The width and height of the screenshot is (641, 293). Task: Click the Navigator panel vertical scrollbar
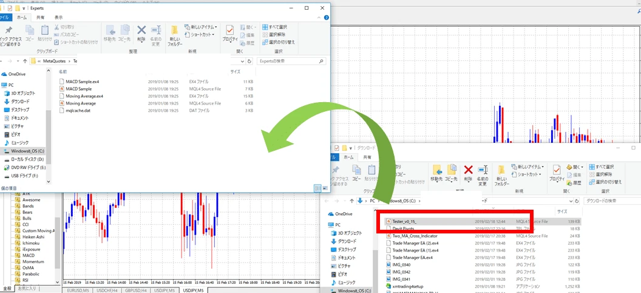(58, 243)
